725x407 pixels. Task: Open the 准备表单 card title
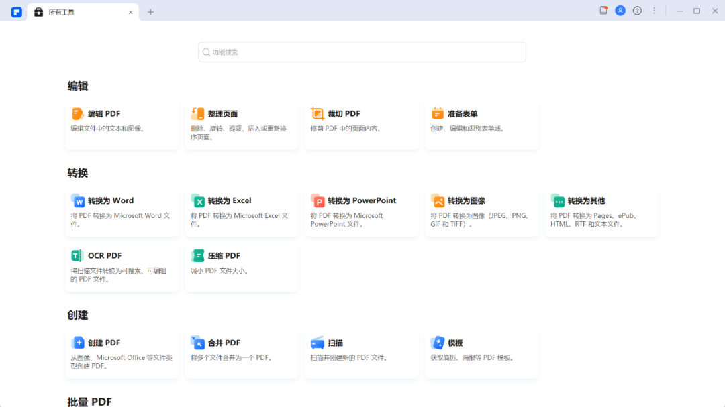pos(463,113)
